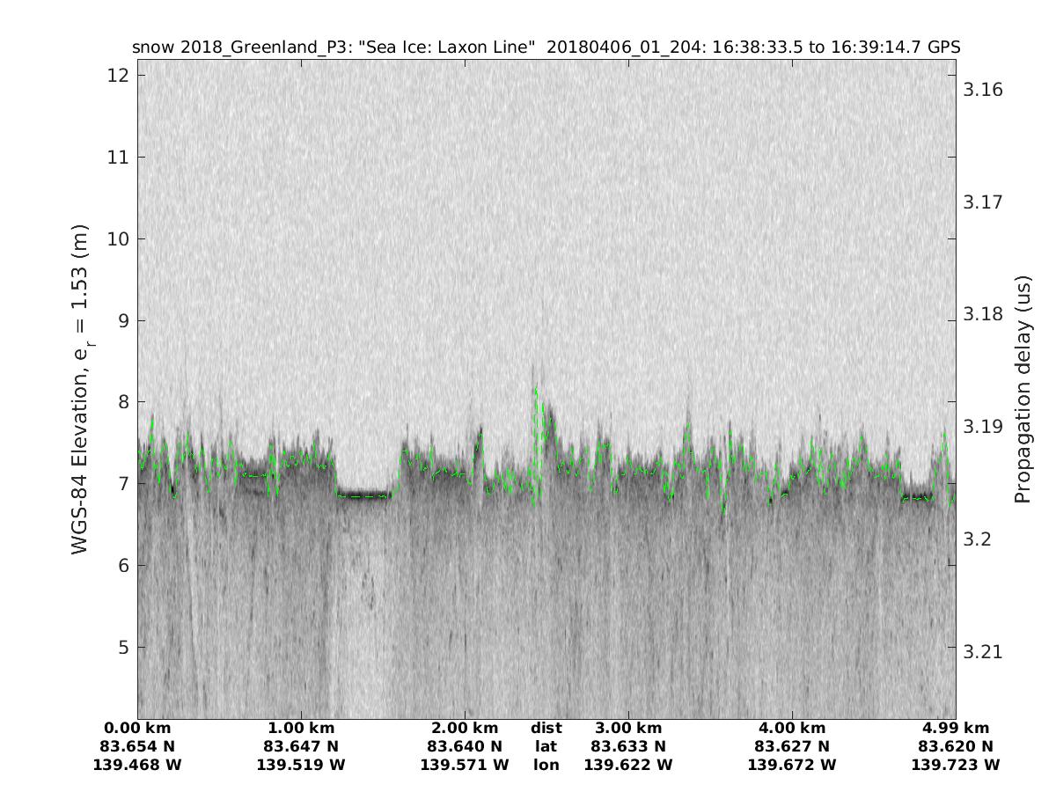Click the "dist" legend label on x-axis
The height and width of the screenshot is (792, 1056).
pyautogui.click(x=546, y=729)
